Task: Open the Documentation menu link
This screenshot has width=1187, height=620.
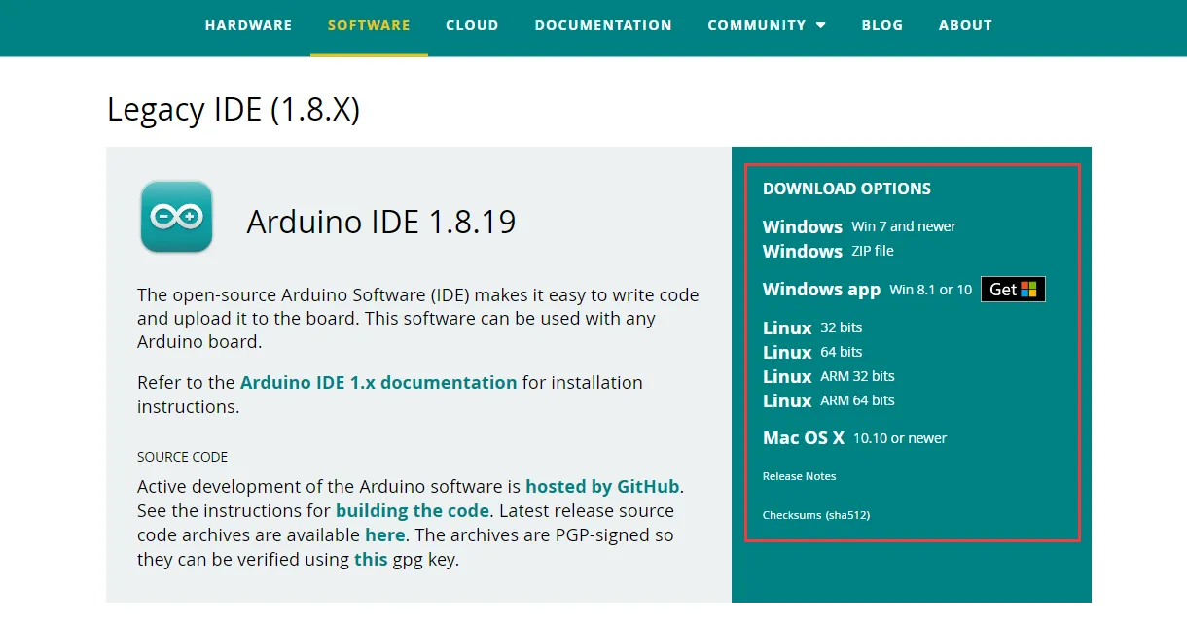Action: click(x=603, y=25)
